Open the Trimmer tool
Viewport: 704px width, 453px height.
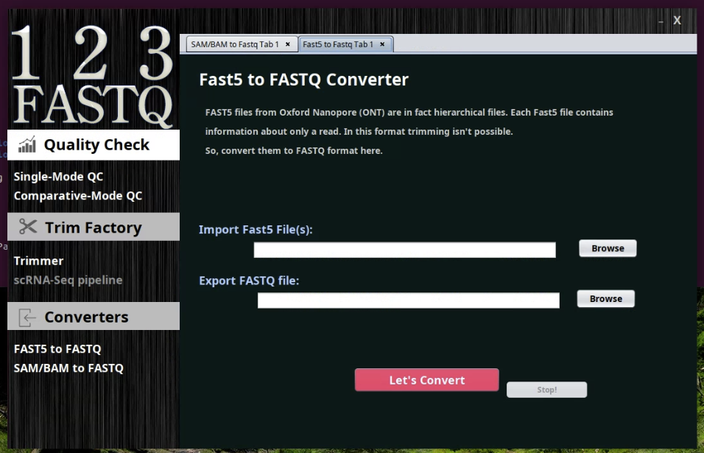[x=38, y=261]
